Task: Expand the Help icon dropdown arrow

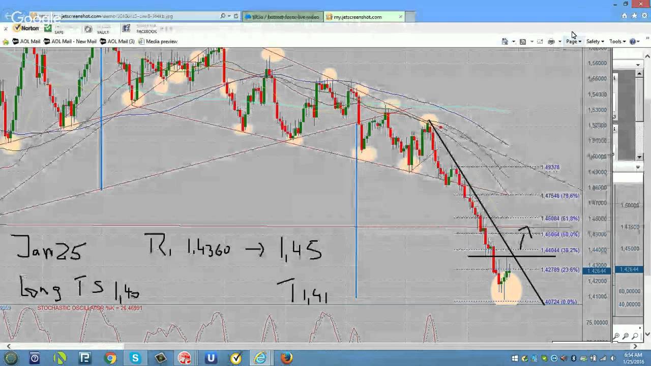Action: [639, 42]
